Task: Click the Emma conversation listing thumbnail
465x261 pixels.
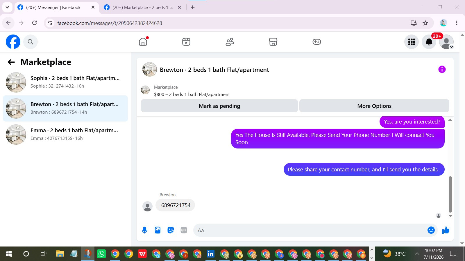Action: coord(16,135)
